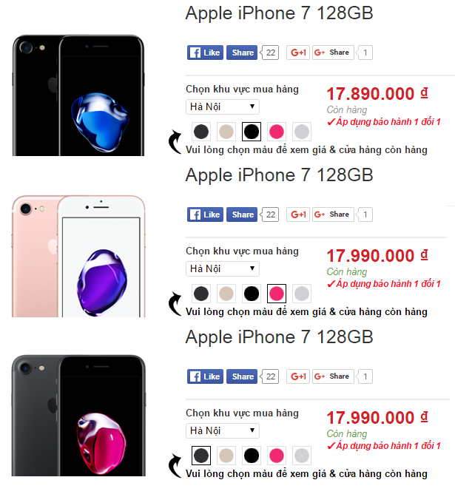Click jet black iPhone 7 product image
Image resolution: width=455 pixels, height=497 pixels.
point(78,95)
